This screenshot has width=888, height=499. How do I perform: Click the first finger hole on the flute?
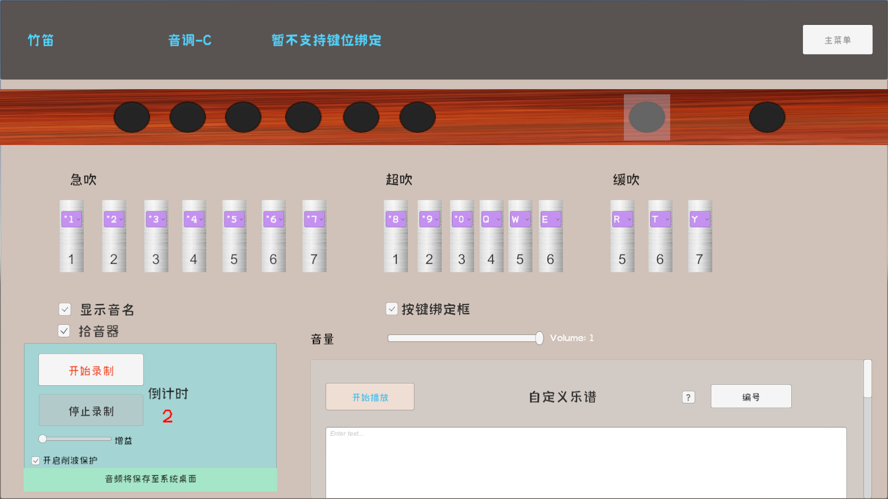coord(132,117)
